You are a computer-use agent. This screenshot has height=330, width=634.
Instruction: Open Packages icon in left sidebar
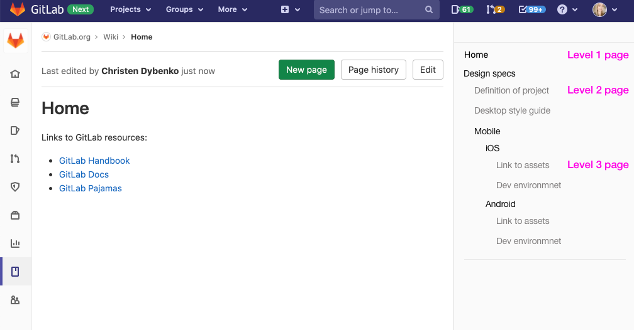click(15, 215)
